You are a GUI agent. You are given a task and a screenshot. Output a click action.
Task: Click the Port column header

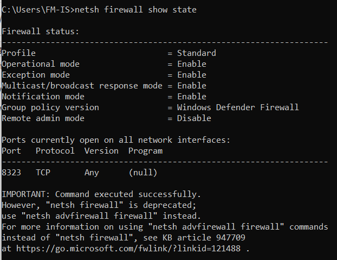[x=11, y=151]
